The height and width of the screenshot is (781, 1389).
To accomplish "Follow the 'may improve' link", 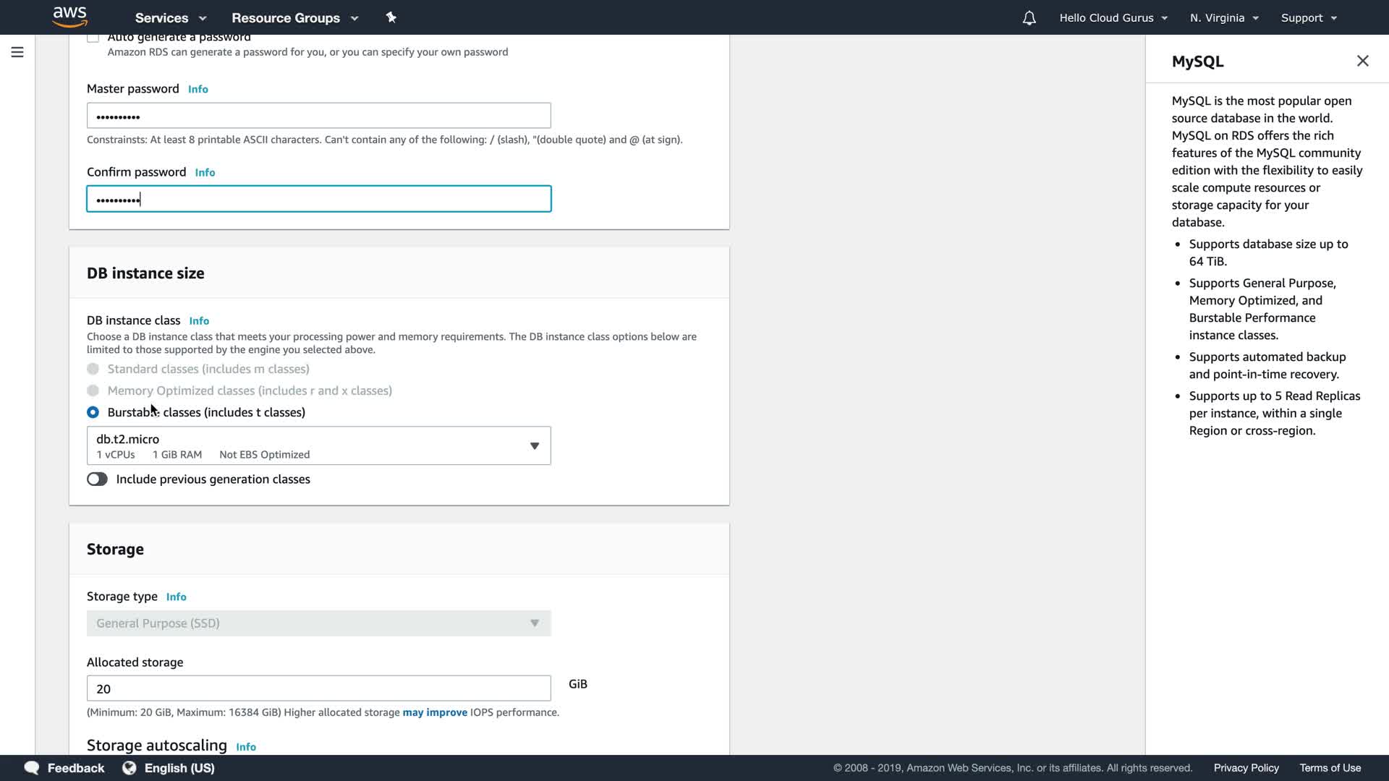I will coord(435,712).
